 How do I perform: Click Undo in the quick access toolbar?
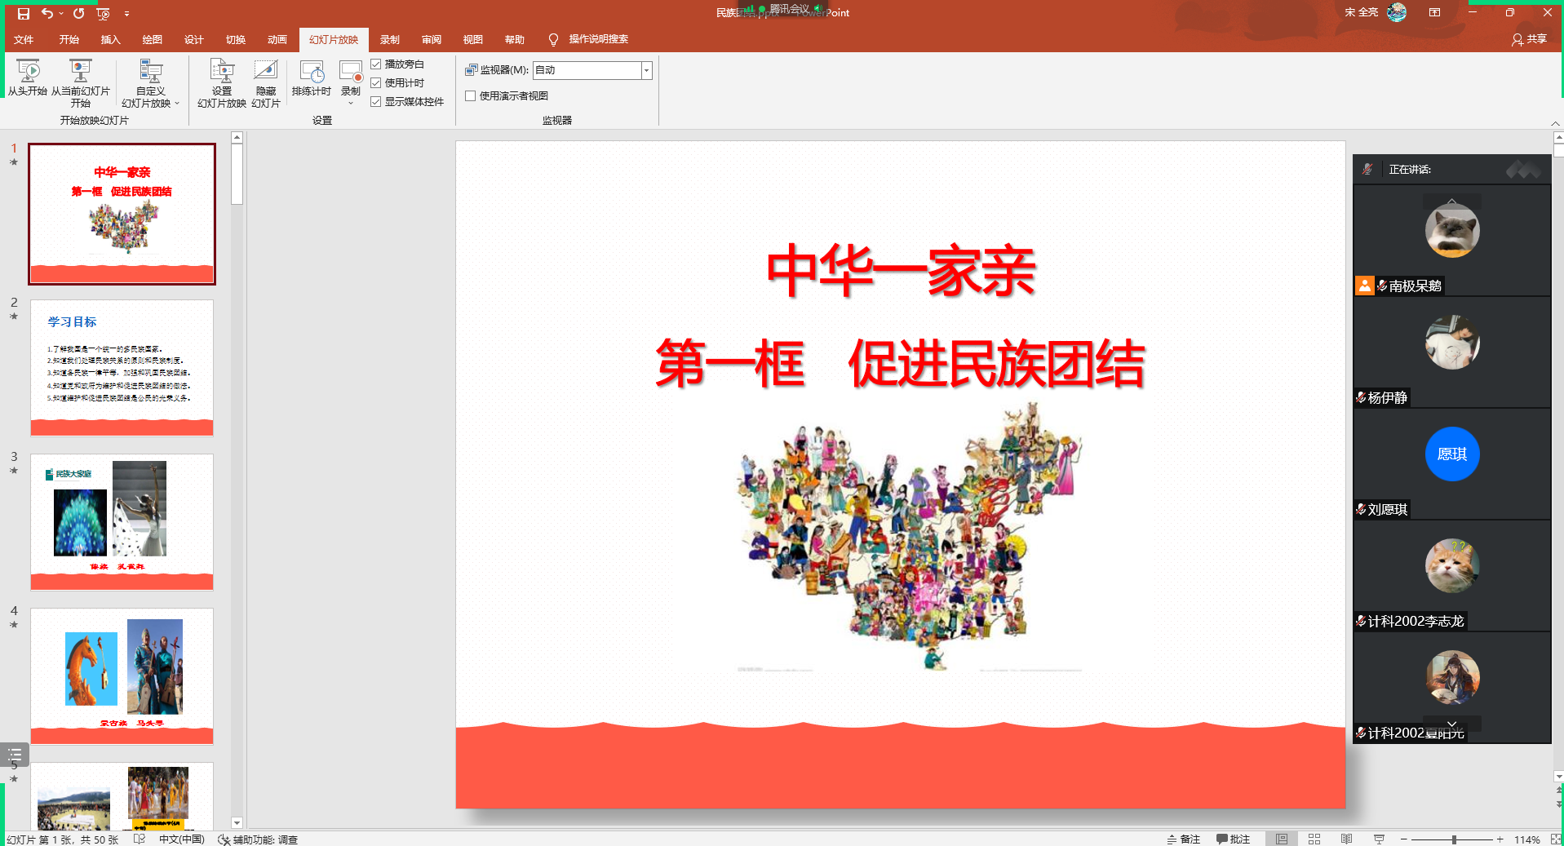[x=47, y=13]
